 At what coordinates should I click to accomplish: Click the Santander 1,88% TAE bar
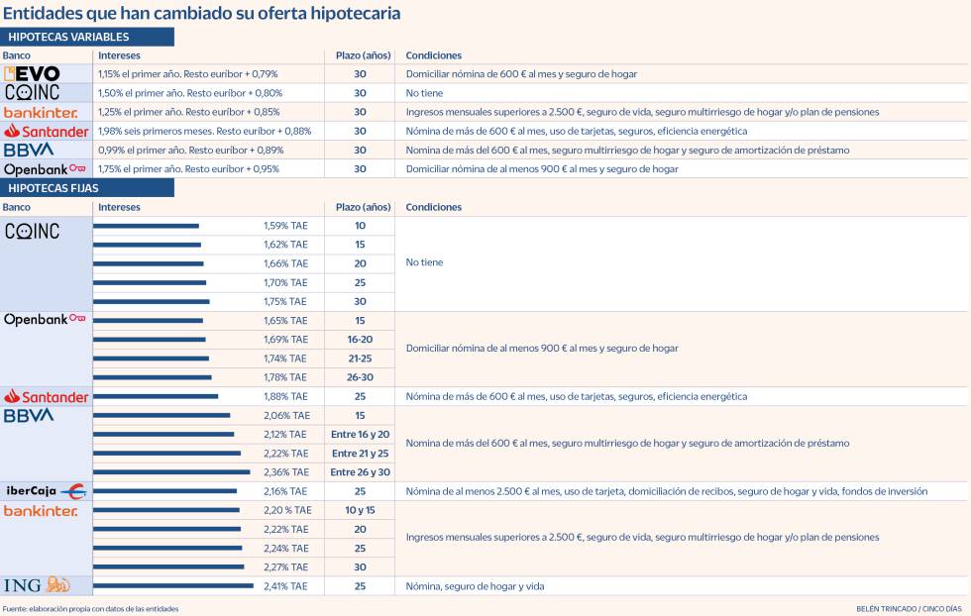(156, 396)
